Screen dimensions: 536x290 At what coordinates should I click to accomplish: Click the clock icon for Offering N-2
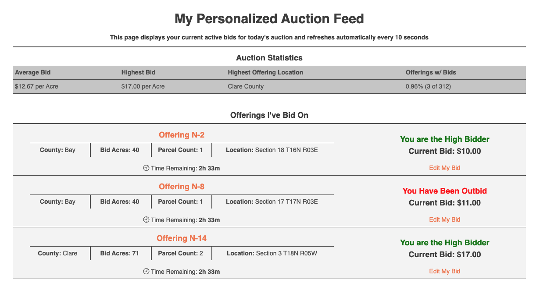pyautogui.click(x=147, y=168)
